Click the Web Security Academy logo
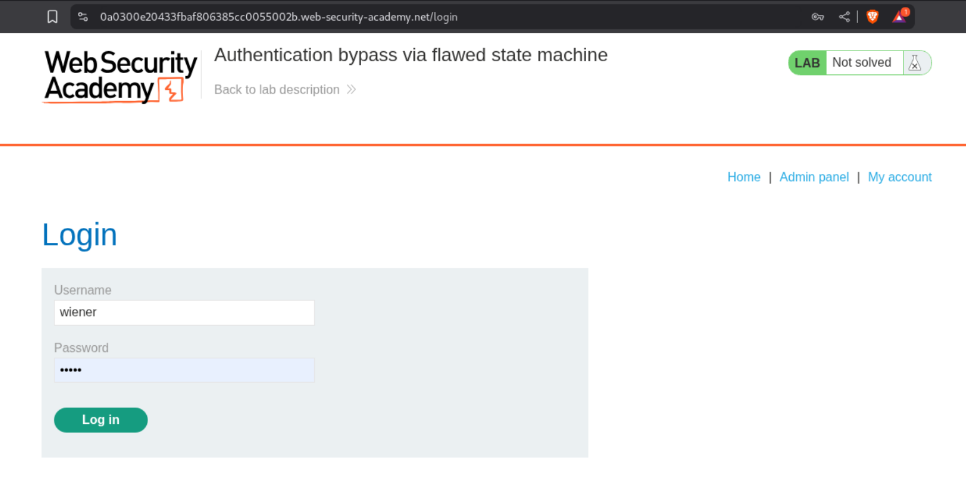Screen dimensions: 966x480 click(x=120, y=77)
